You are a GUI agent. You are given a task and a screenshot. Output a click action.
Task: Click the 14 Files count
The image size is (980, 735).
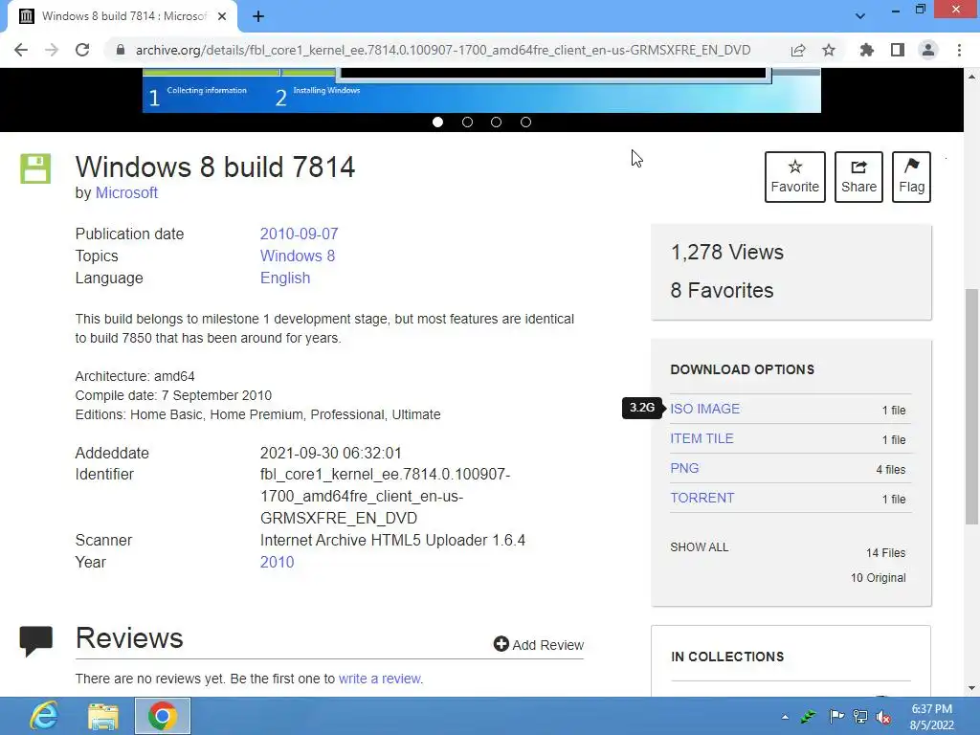pyautogui.click(x=885, y=553)
